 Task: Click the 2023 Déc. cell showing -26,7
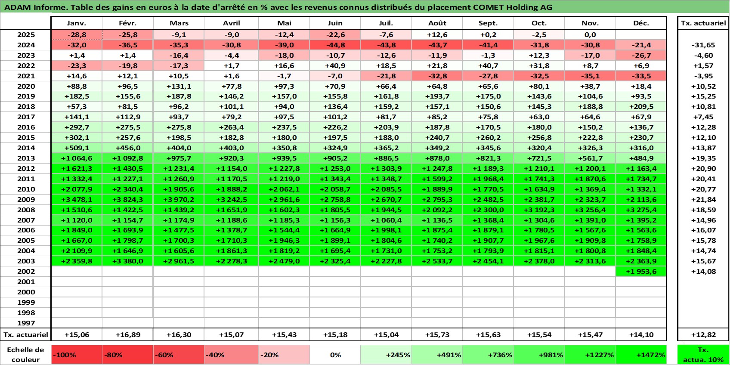tap(641, 56)
